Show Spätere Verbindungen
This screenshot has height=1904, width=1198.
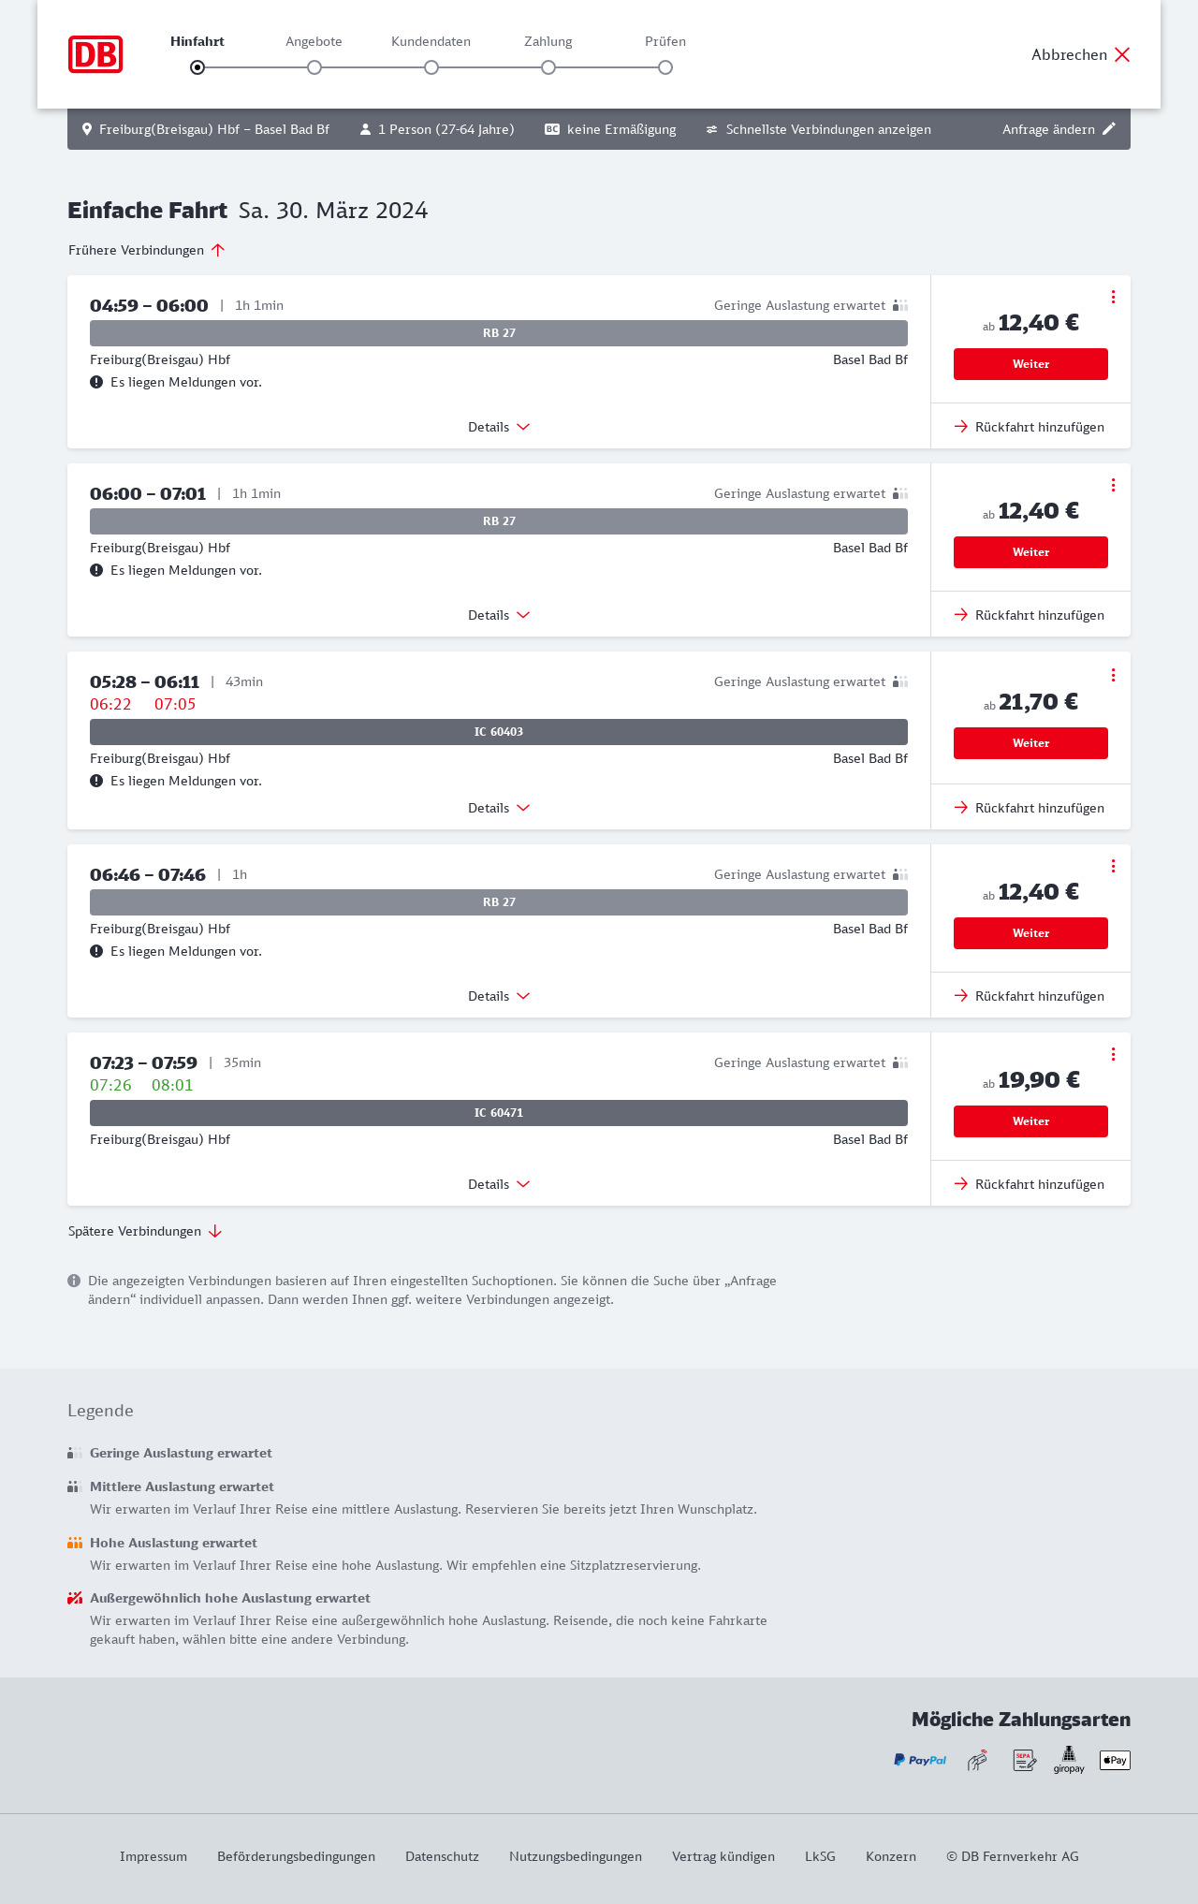[145, 1231]
